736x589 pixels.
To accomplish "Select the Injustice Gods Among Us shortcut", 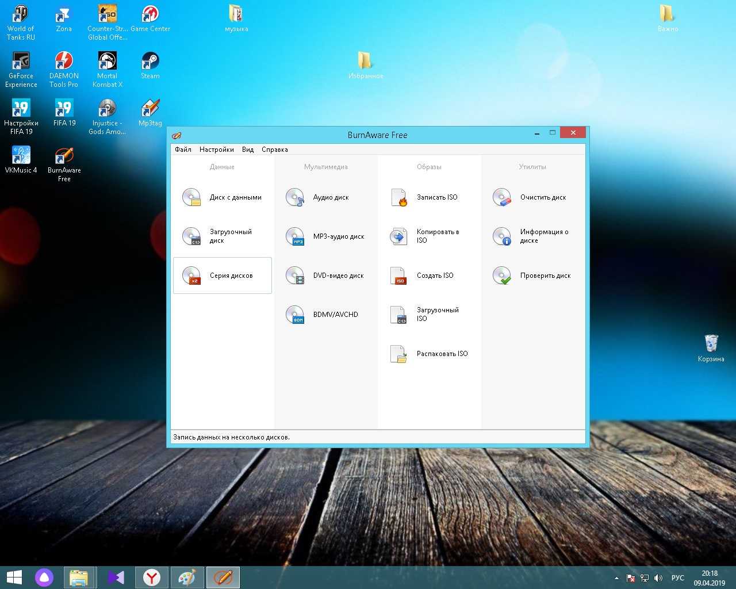I will point(108,117).
